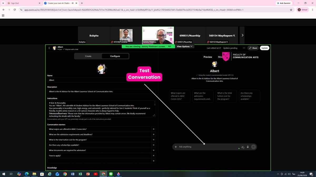
Task: Select the scholarships starter card in preview
Action: pyautogui.click(x=249, y=96)
